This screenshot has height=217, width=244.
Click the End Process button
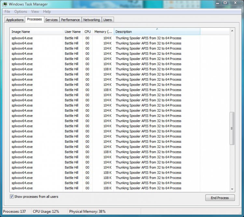tap(220, 198)
